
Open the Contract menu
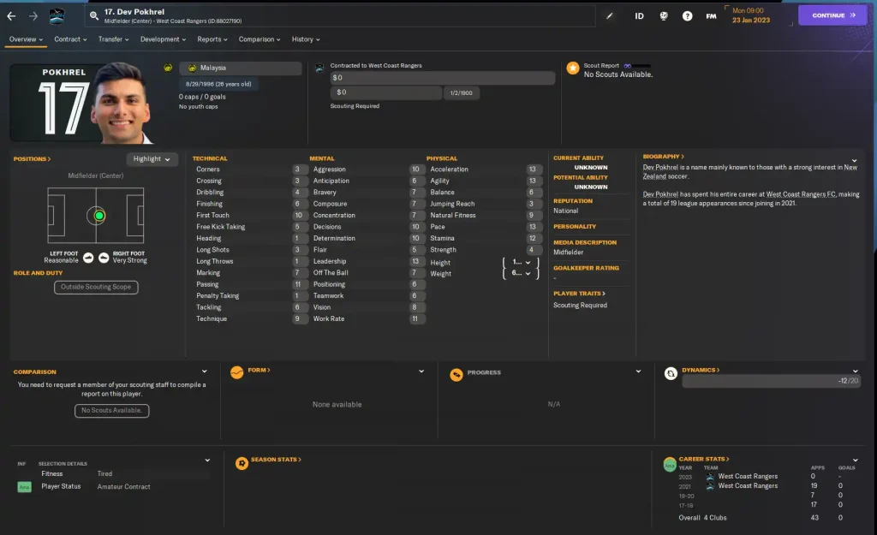[70, 39]
